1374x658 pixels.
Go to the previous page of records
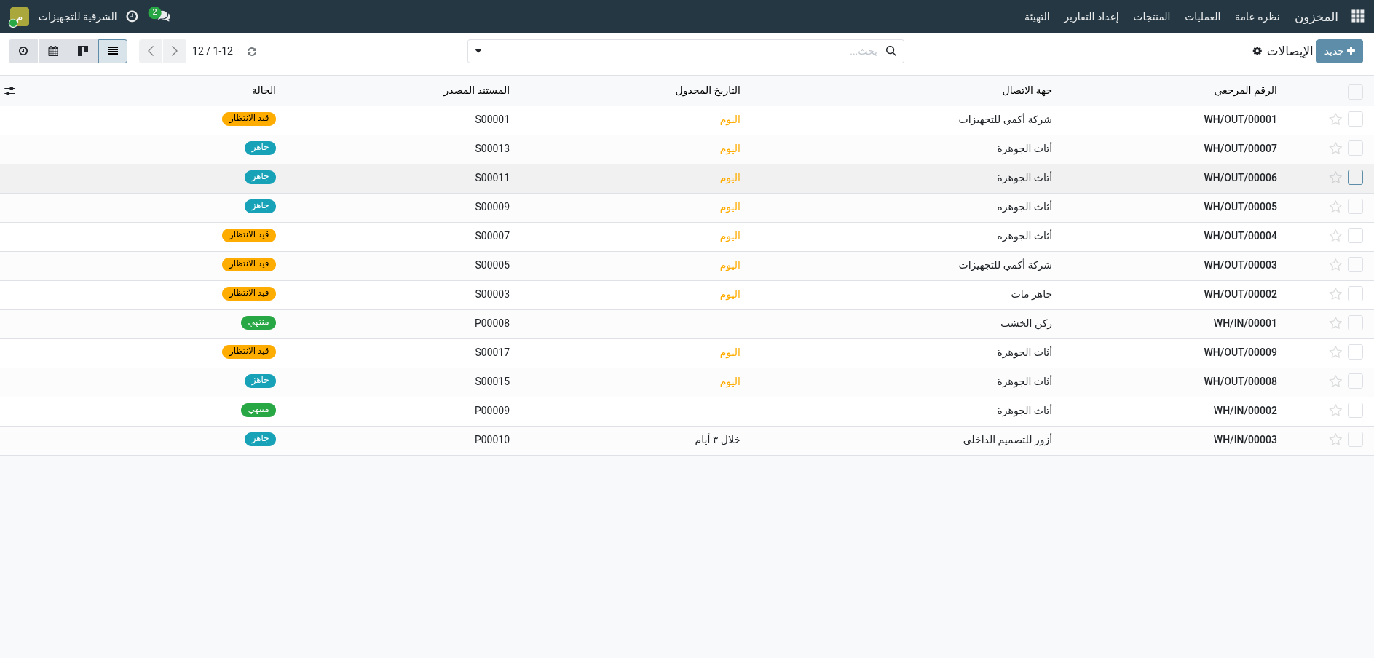[x=151, y=51]
